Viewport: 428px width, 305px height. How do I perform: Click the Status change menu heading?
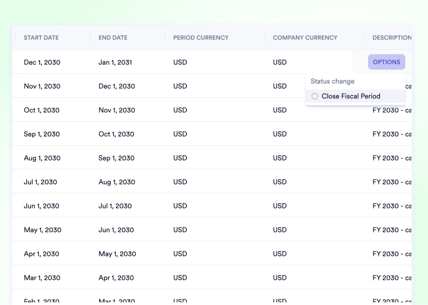tap(333, 81)
